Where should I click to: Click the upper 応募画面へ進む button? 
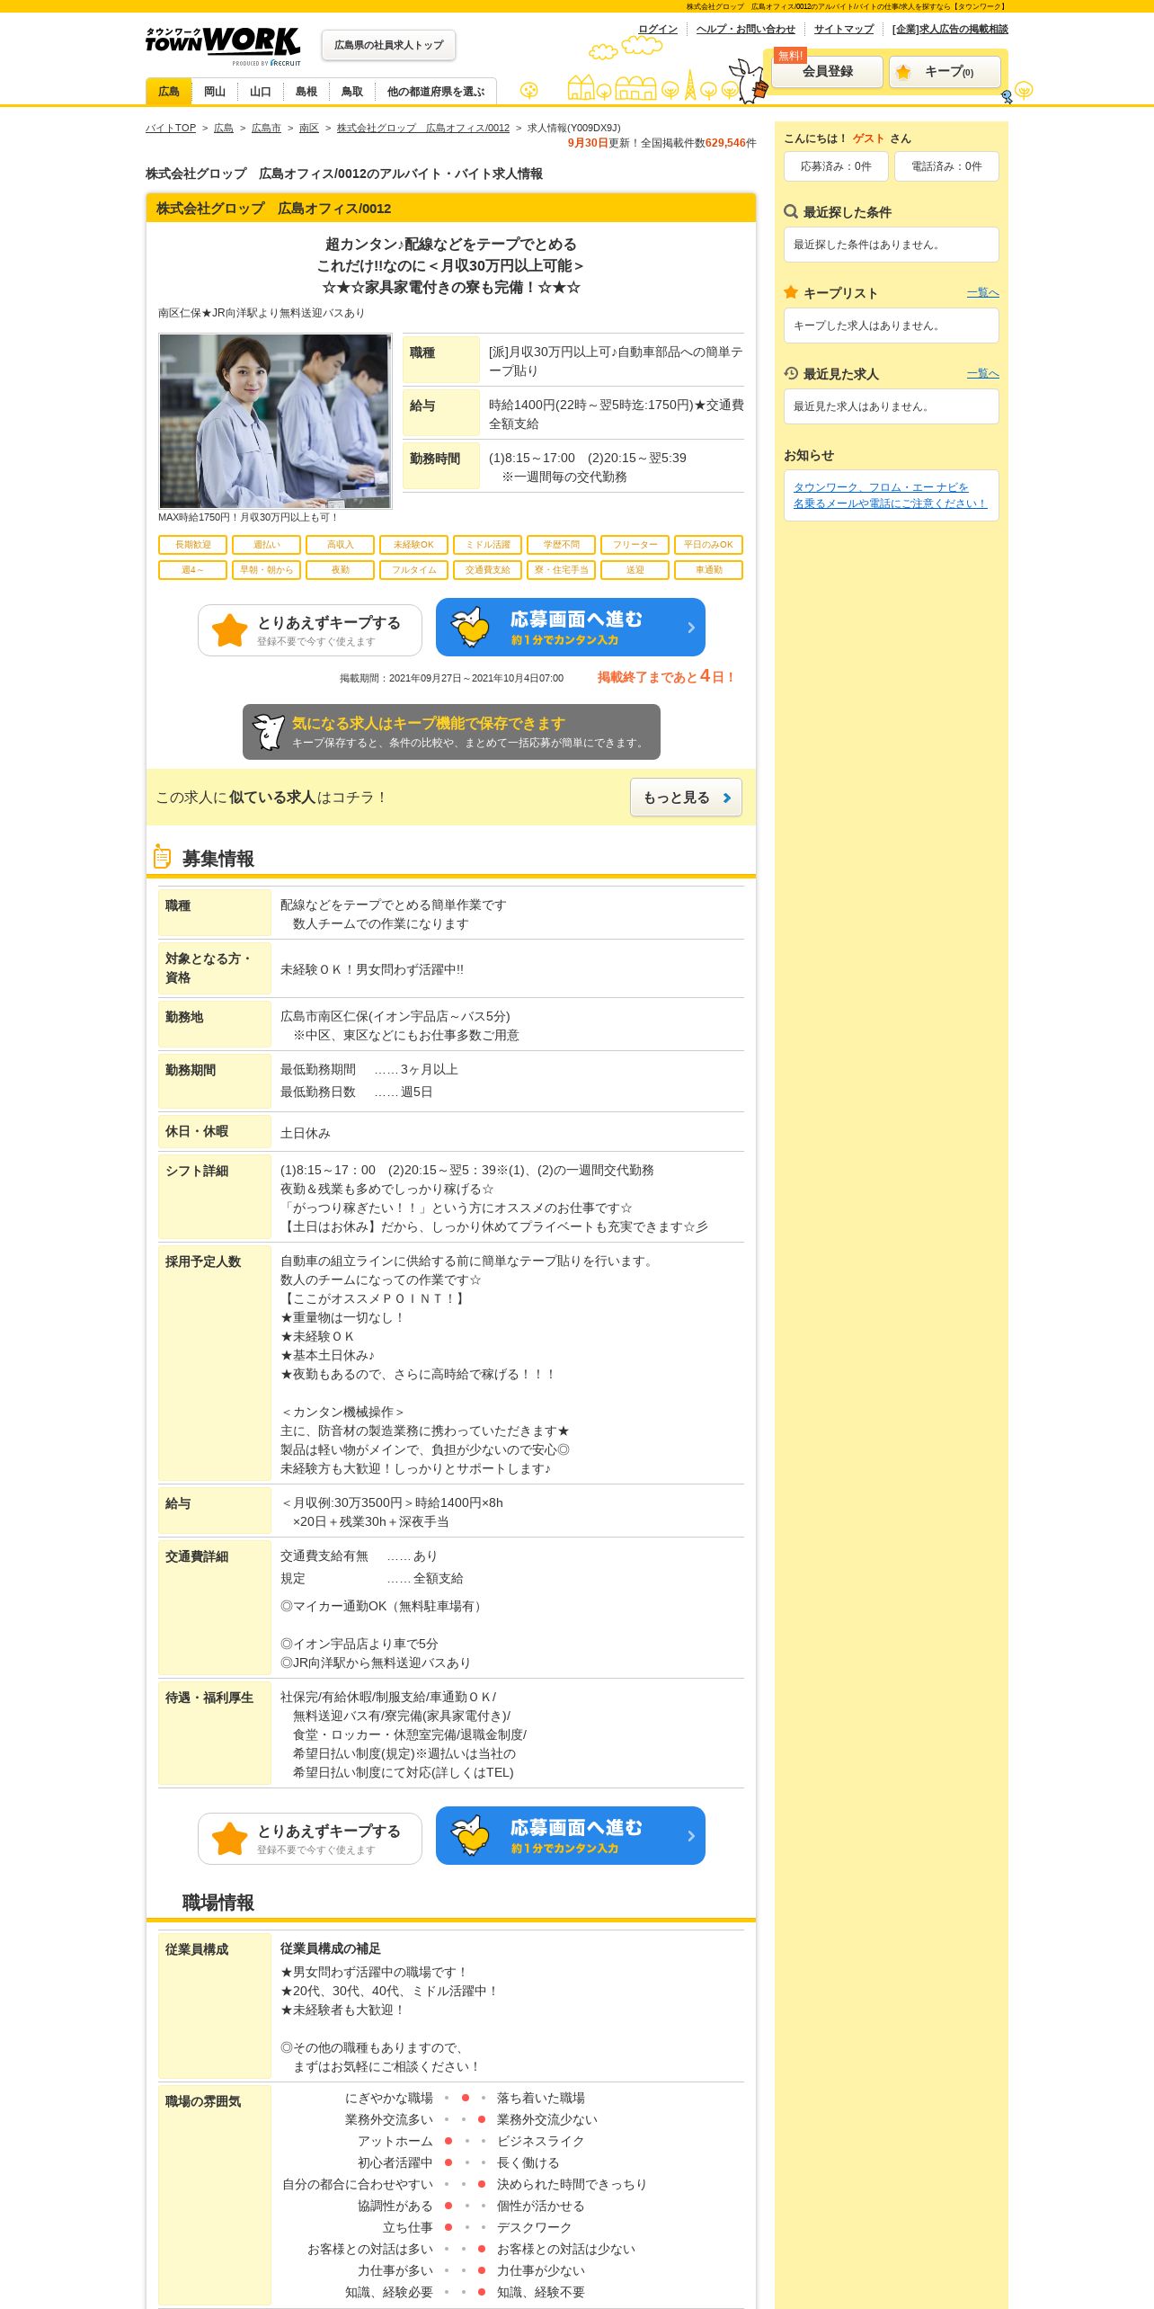click(x=571, y=628)
